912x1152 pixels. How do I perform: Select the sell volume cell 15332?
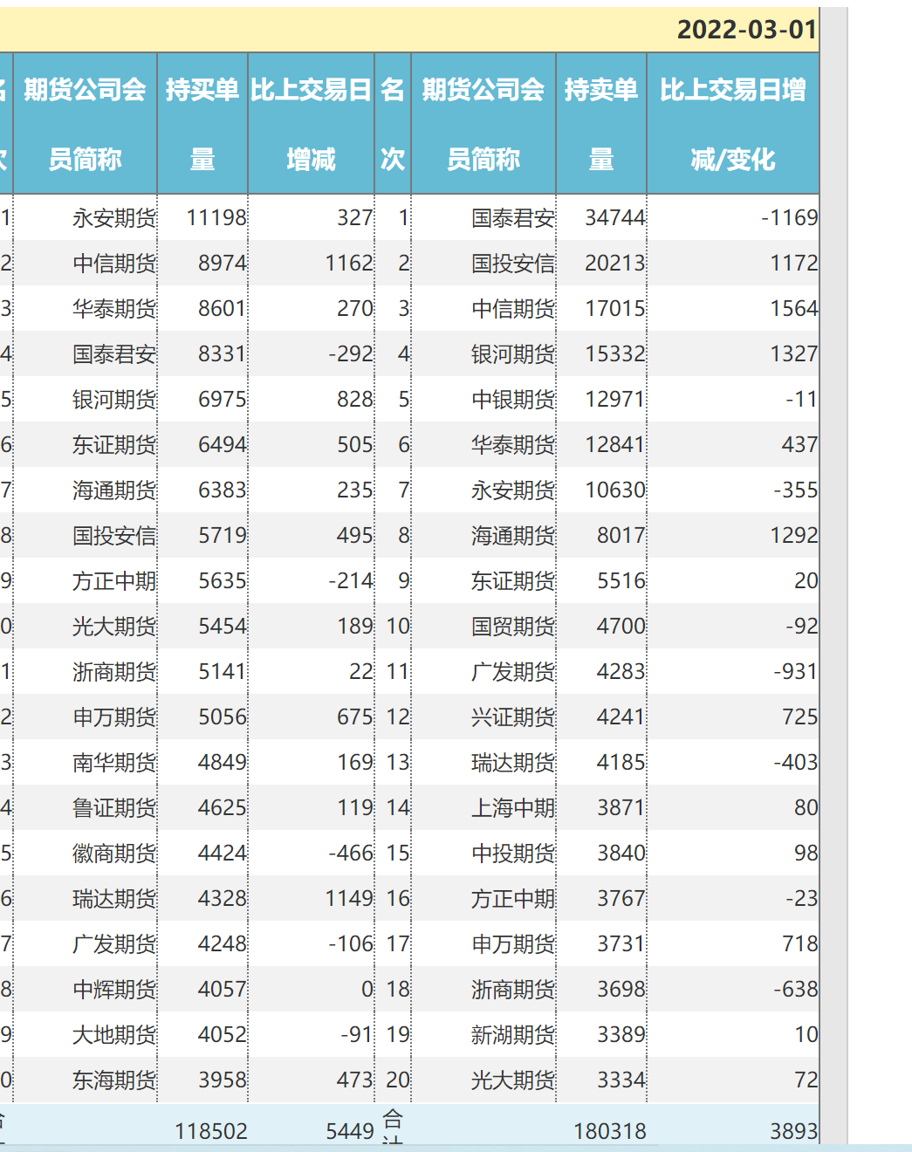tap(601, 353)
